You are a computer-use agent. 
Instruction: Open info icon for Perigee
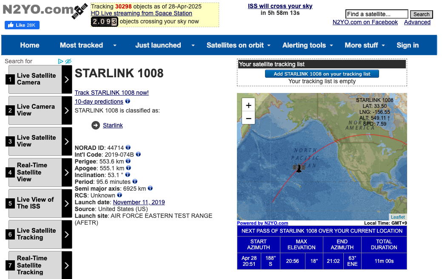(x=128, y=161)
